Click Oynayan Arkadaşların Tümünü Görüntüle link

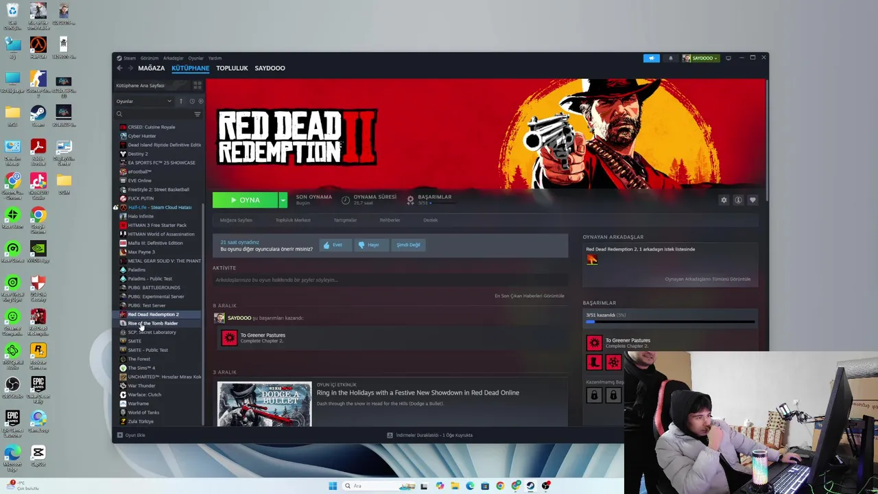point(707,279)
